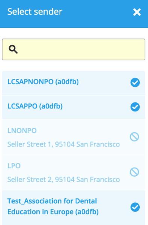Click the Seller Street 1 address line
The width and height of the screenshot is (148, 225).
click(x=64, y=144)
